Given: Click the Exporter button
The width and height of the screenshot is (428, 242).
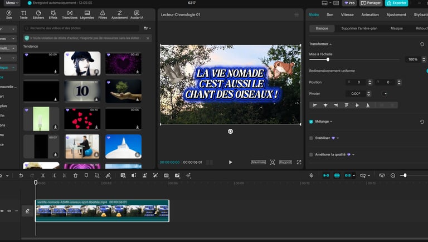Looking at the screenshot, I should 396,3.
